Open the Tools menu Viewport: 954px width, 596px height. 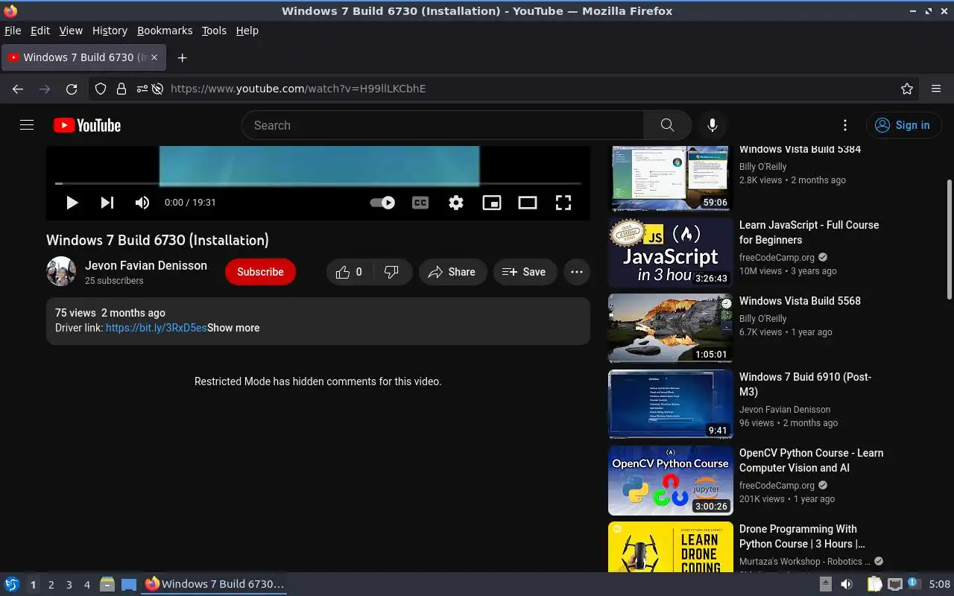[x=214, y=31]
